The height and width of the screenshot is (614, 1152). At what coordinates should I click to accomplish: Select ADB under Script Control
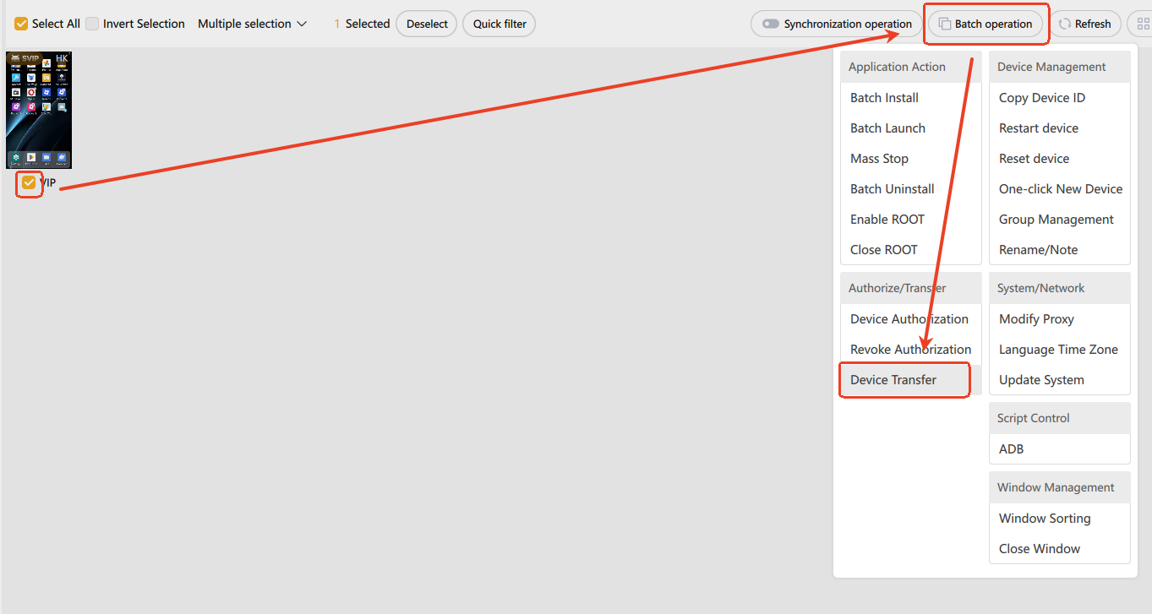(1011, 449)
